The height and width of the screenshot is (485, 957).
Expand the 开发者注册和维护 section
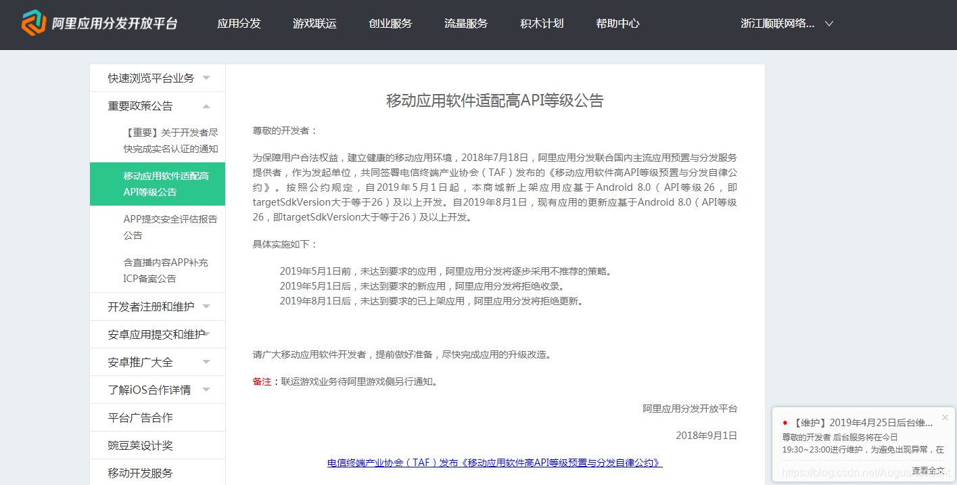(158, 306)
